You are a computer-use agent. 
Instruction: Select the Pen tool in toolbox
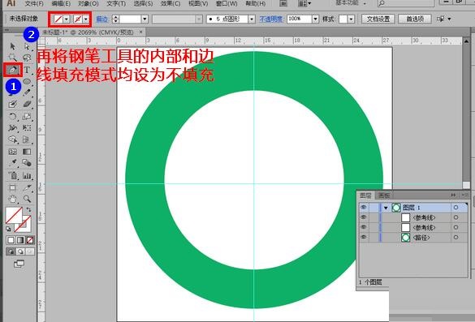(12, 70)
